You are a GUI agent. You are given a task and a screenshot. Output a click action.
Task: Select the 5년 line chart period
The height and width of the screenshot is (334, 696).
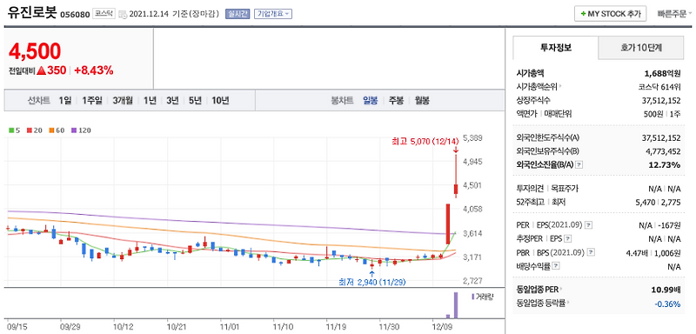coord(195,100)
